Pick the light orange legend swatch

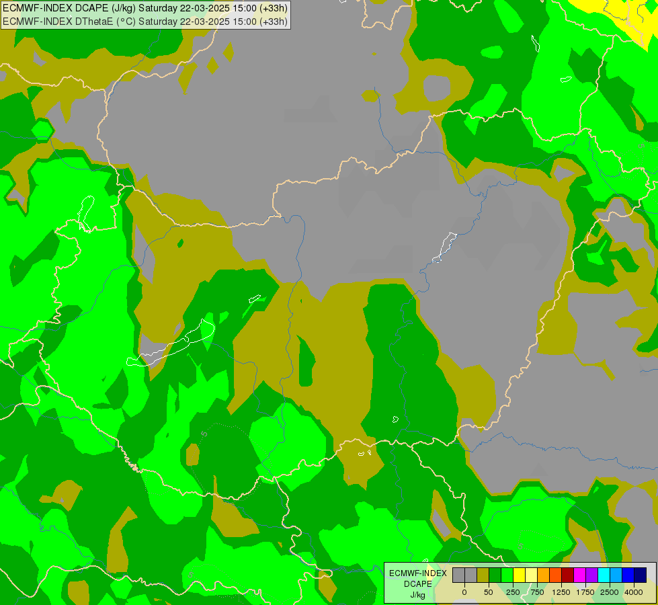click(544, 575)
